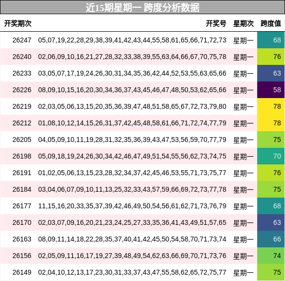Click the span value 68 for issue 26177
Viewport: 285px width, 281px height.
271,206
